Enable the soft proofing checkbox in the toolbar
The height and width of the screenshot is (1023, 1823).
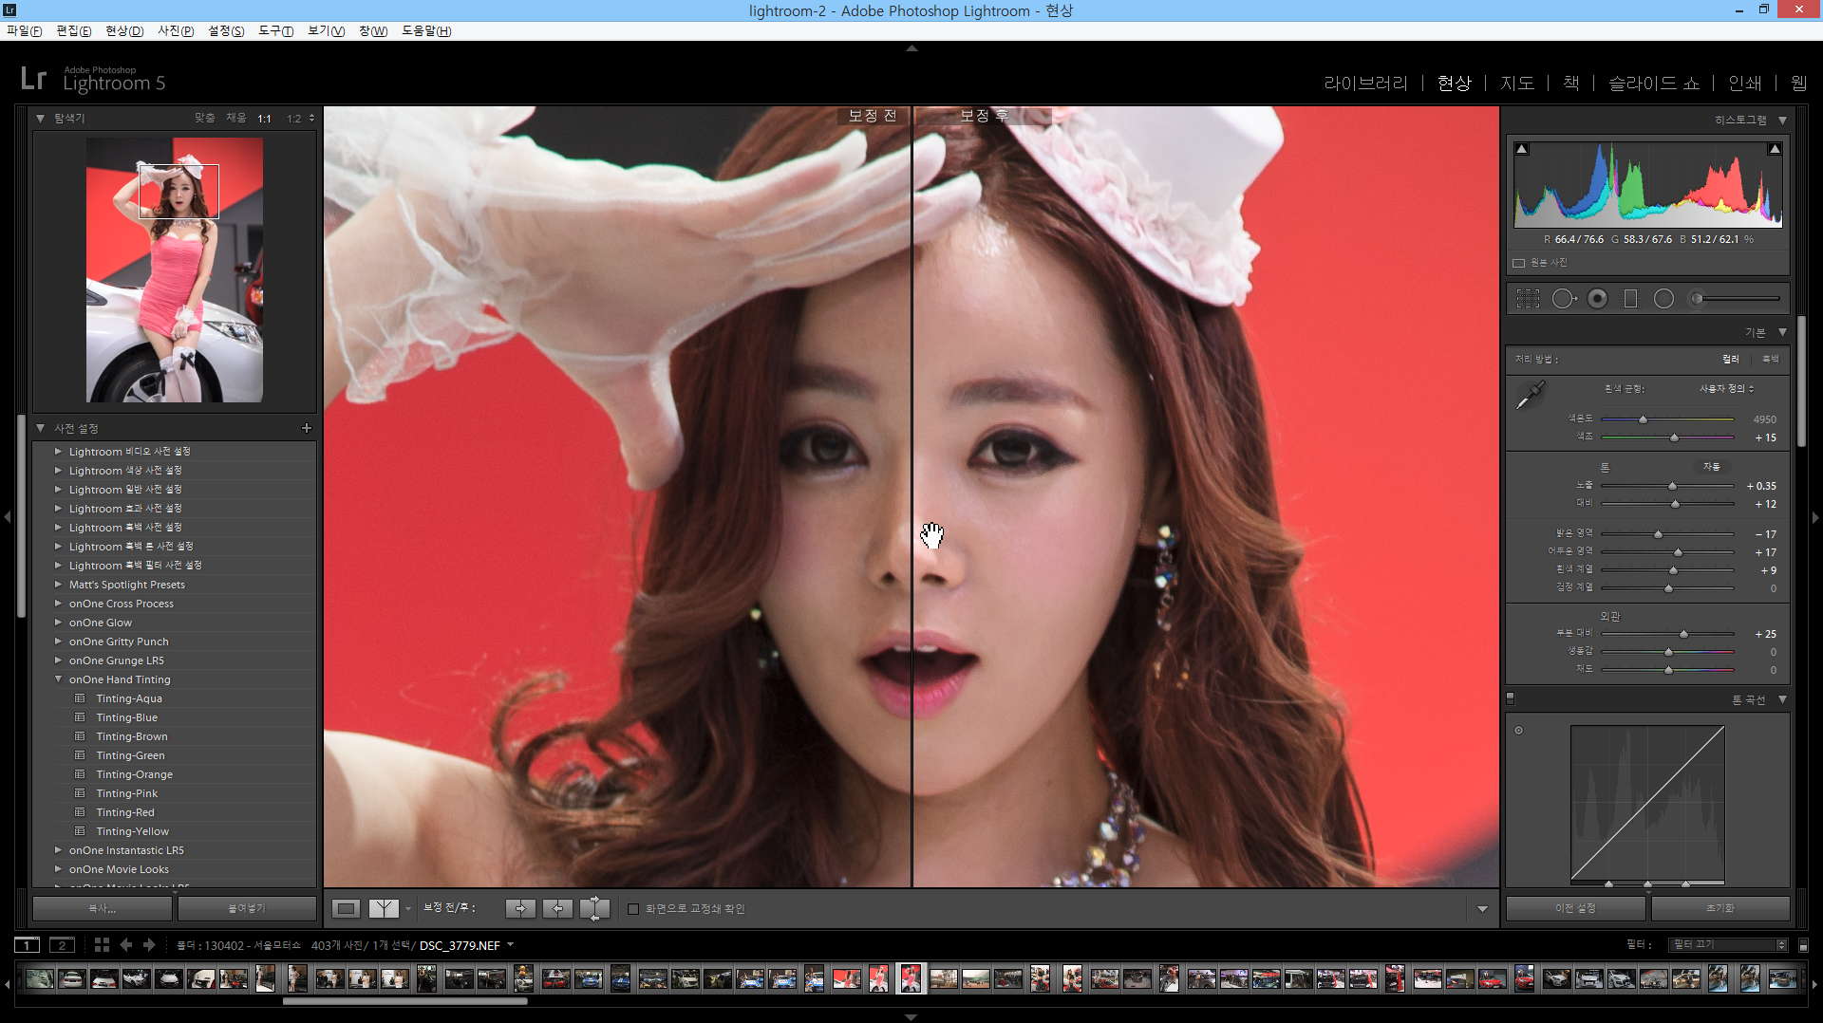[x=633, y=909]
